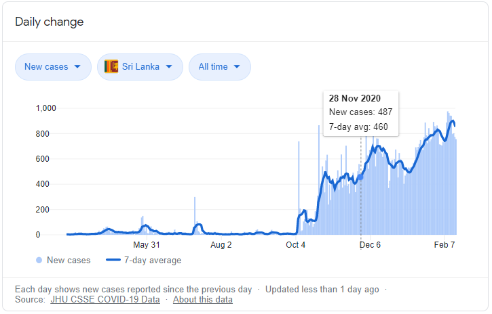This screenshot has width=492, height=314.
Task: Click the tooltip text 7-day avg: 460
Action: [358, 127]
